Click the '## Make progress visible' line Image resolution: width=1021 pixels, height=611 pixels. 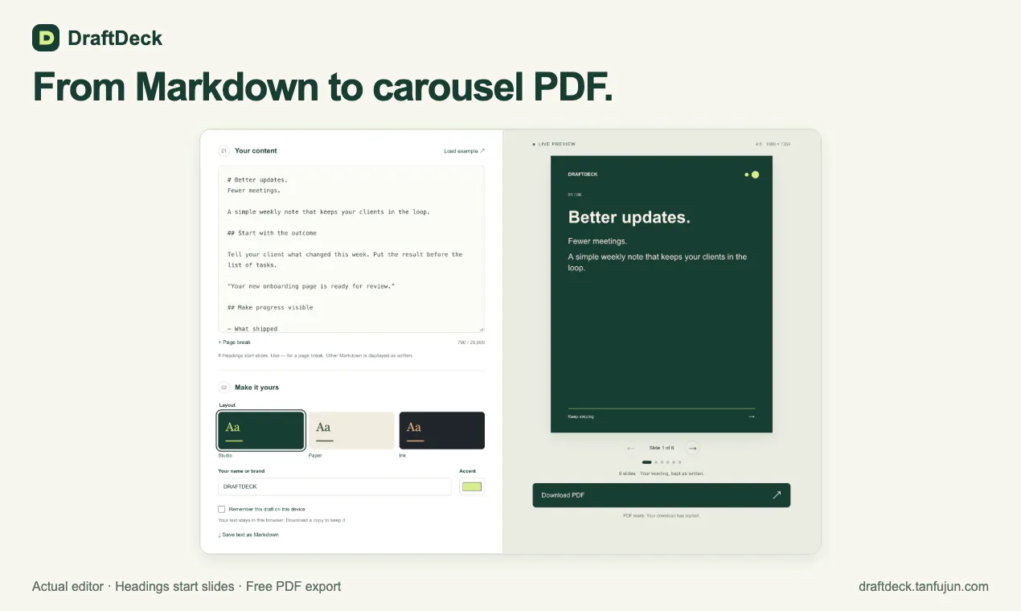pyautogui.click(x=270, y=307)
